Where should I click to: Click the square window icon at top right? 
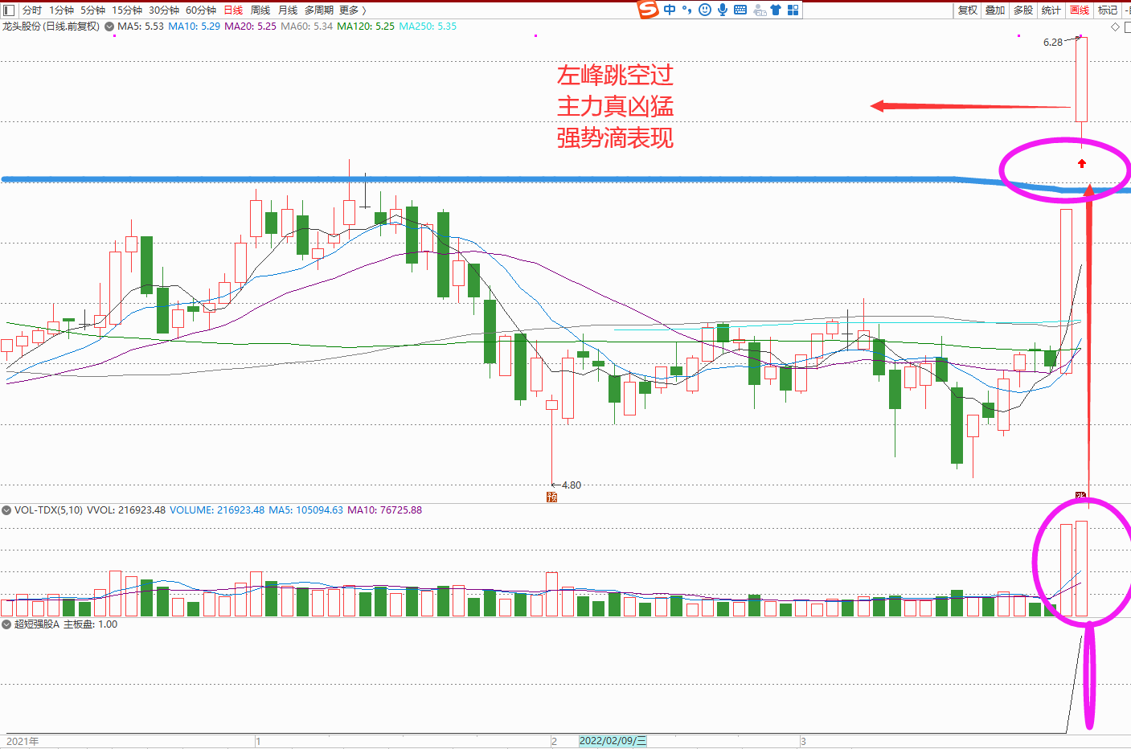[x=1127, y=27]
